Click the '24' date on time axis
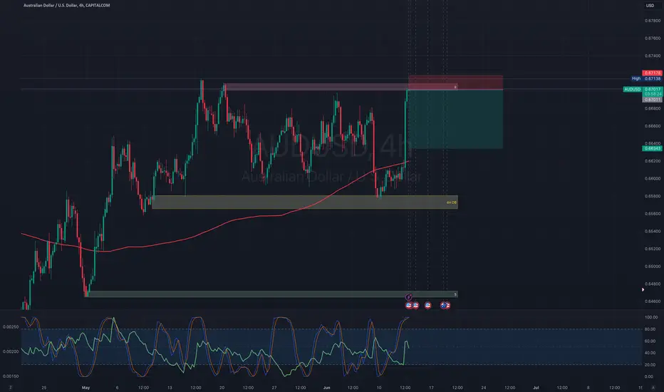Viewport: 664px width, 392px height. (484, 387)
